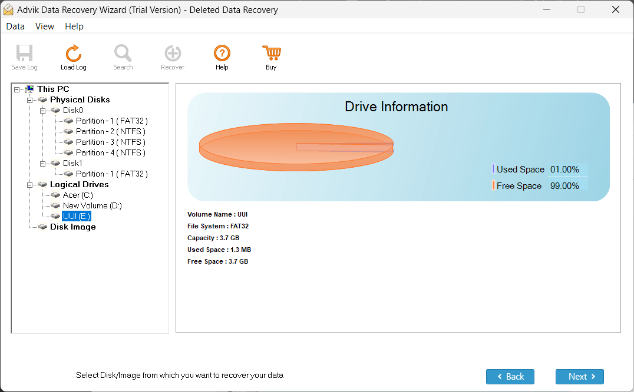Select the Acer (C:) logical drive
Screen dimensions: 634x392
point(78,195)
